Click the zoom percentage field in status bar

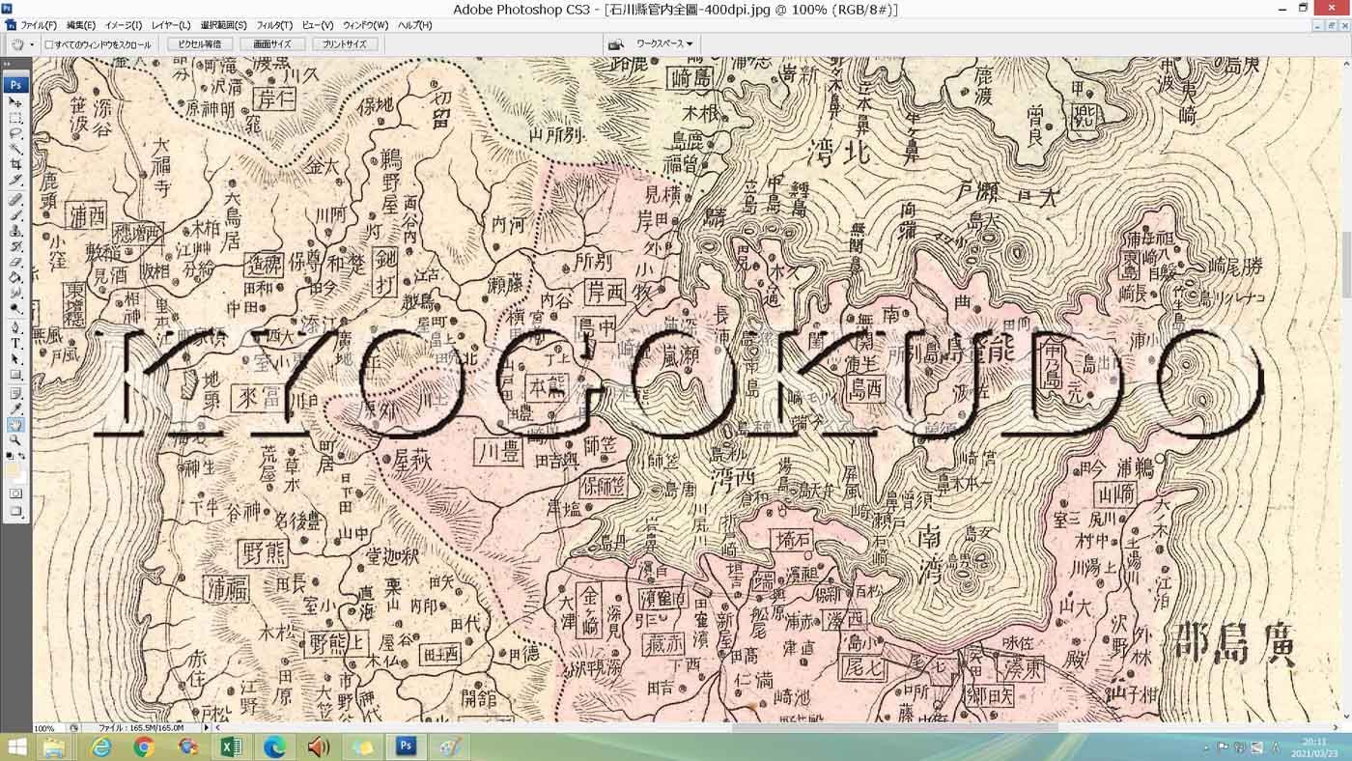point(46,728)
